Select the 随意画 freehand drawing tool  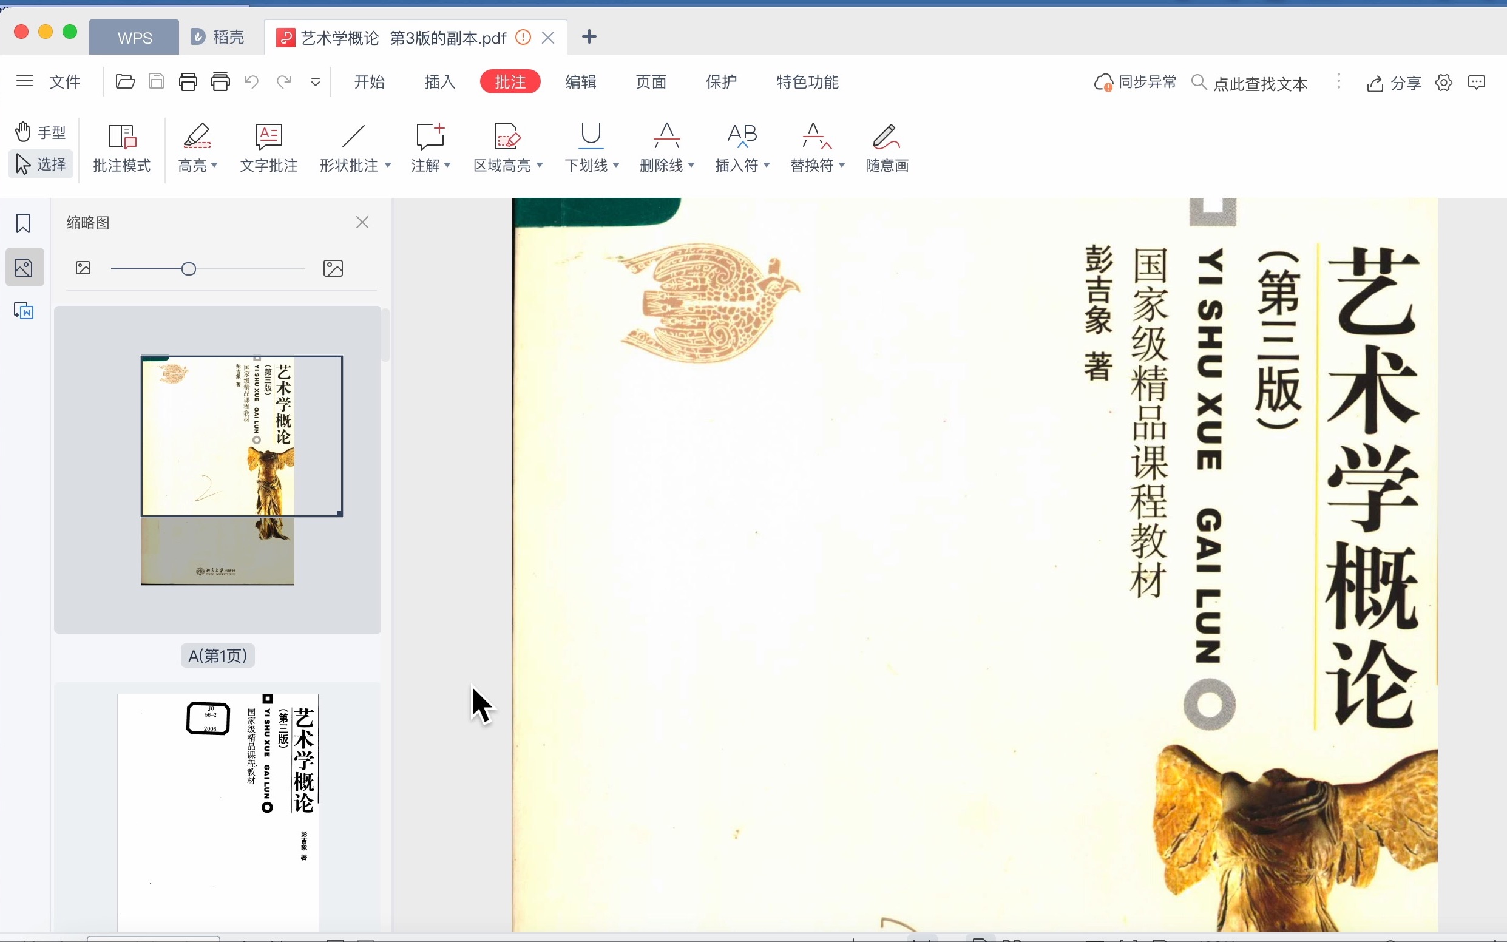[887, 148]
